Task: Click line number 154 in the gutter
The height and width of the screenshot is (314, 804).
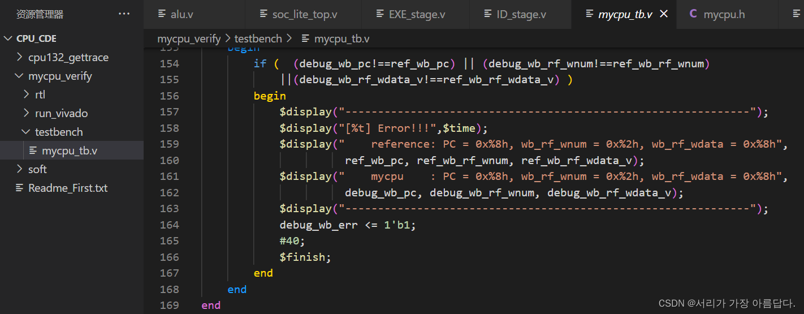Action: point(170,63)
